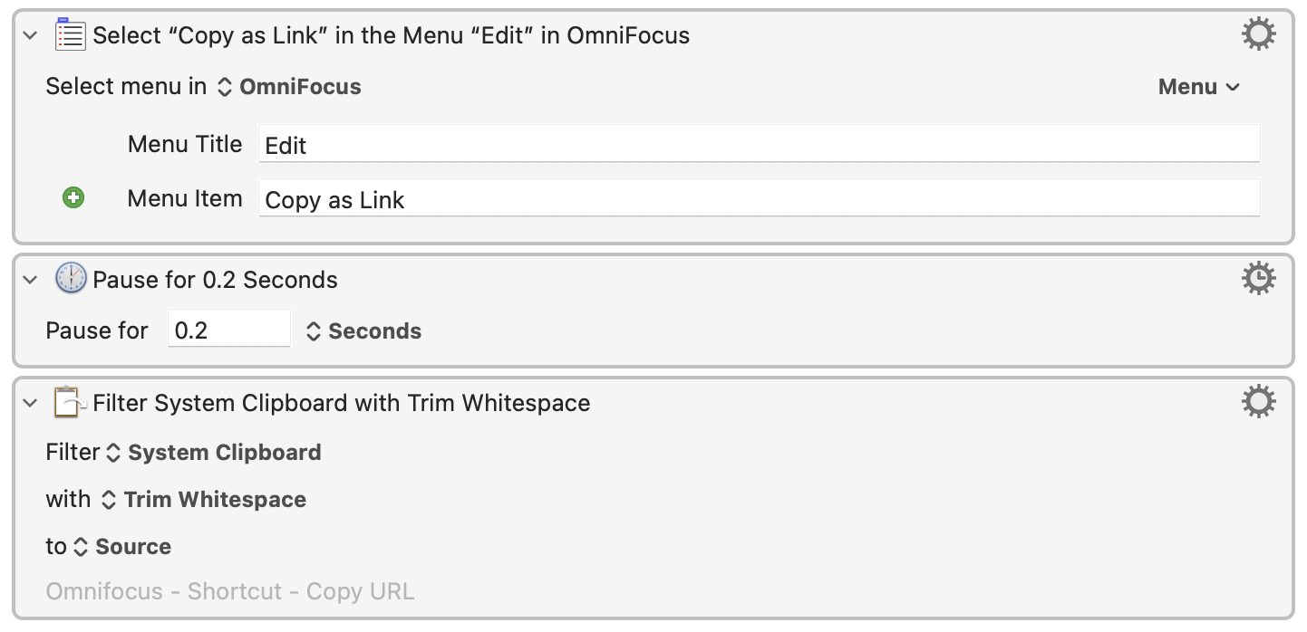This screenshot has height=632, width=1307.
Task: Open the Trim Whitespace filter popup
Action: pos(204,500)
